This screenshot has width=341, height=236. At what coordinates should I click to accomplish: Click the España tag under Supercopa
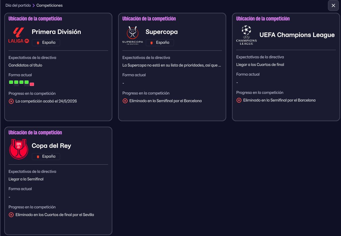[x=160, y=43]
